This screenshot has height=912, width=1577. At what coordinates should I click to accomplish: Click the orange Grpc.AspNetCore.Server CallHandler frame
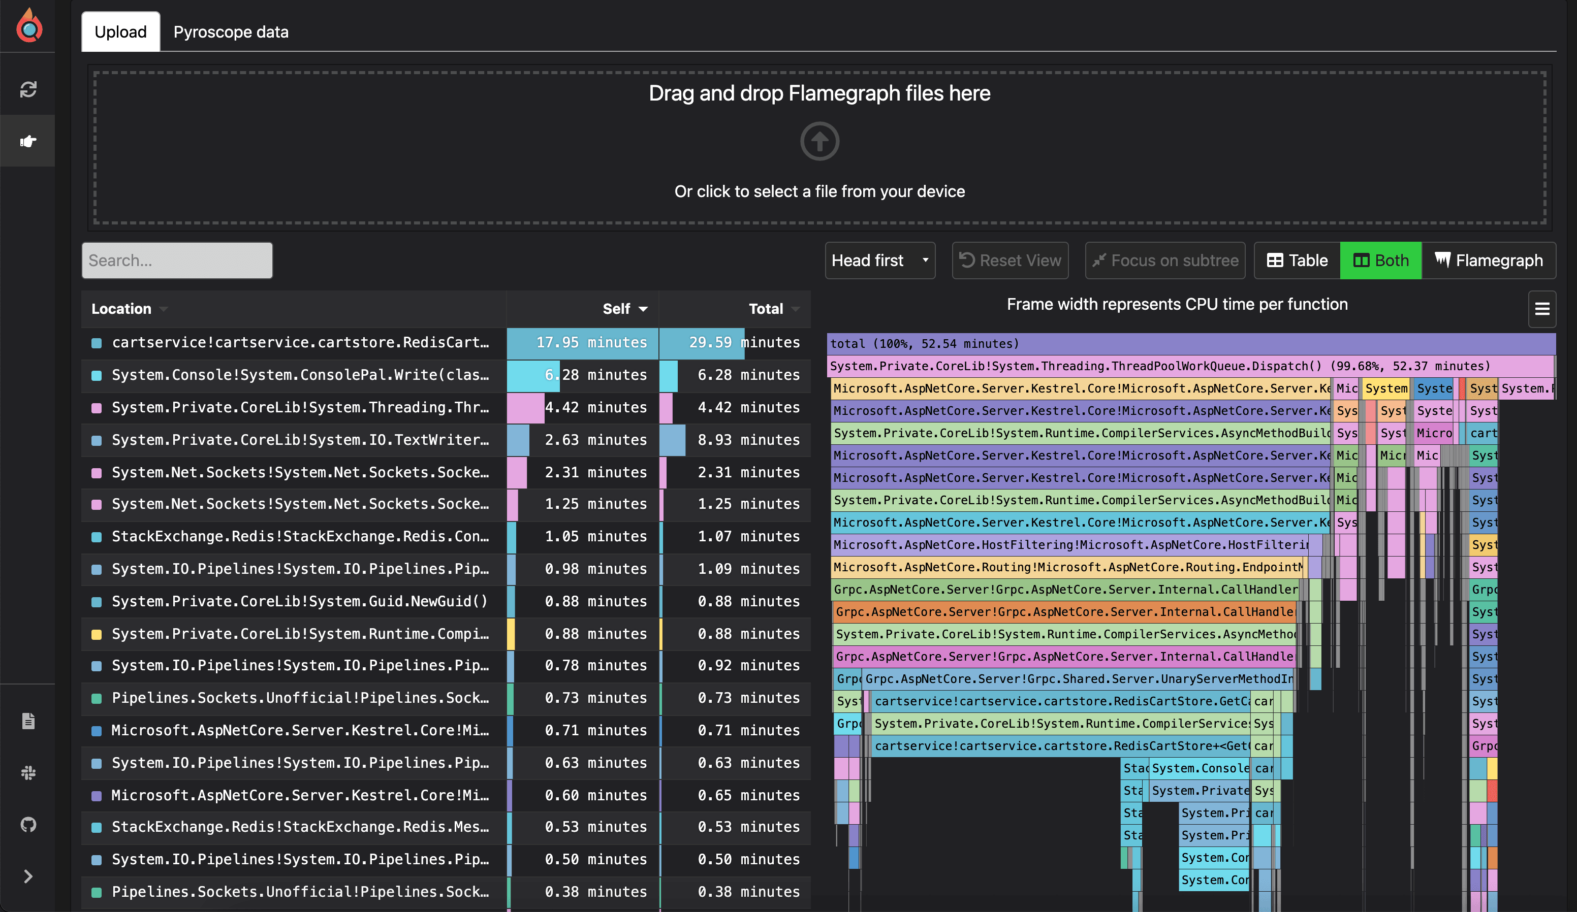pyautogui.click(x=1064, y=612)
